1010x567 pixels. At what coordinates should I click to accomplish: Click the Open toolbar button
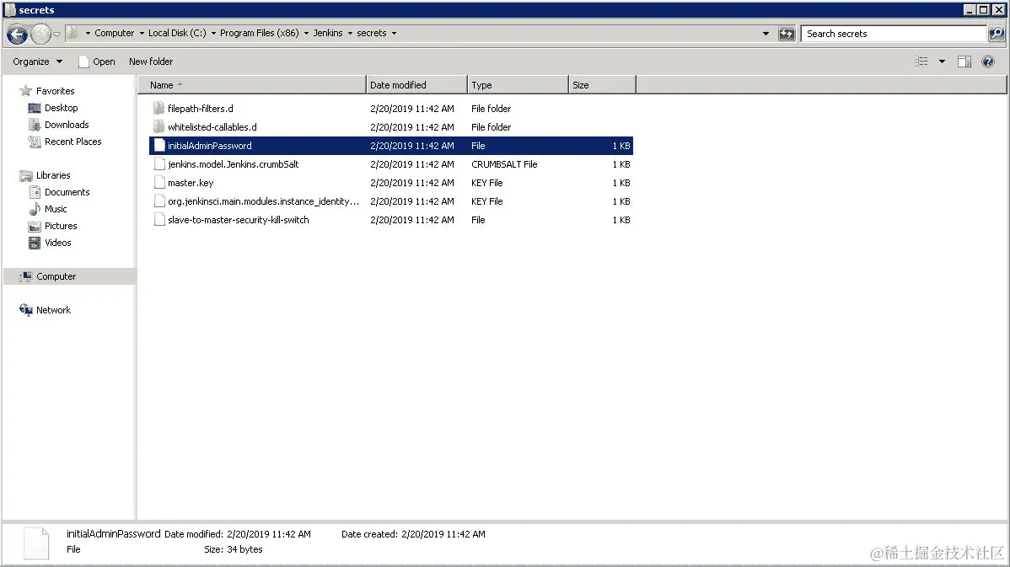[x=97, y=62]
